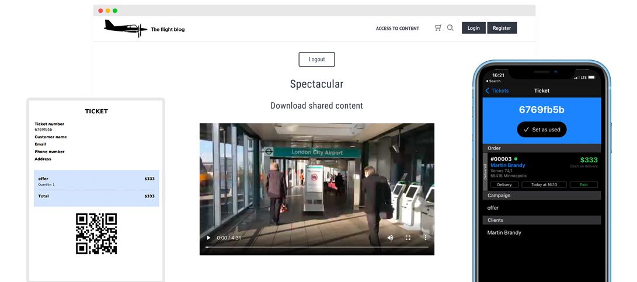637x282 pixels.
Task: Open the search magnifier icon
Action: 450,28
